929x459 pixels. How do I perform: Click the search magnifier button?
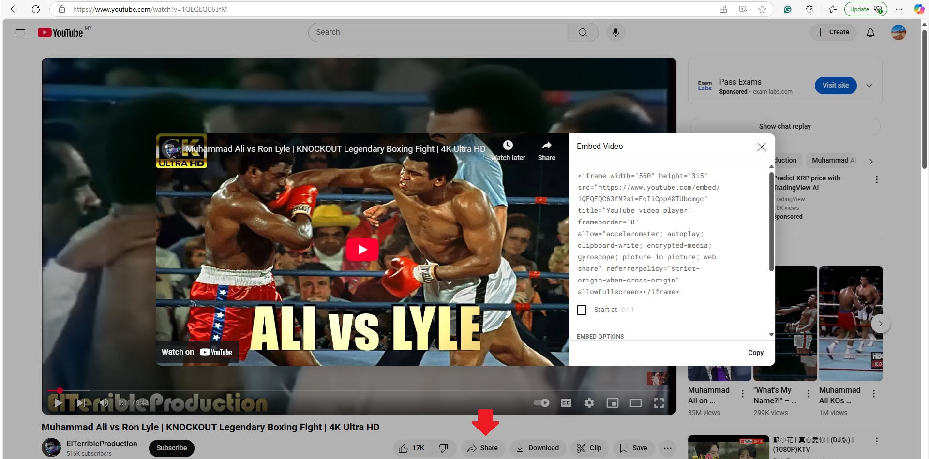pos(583,32)
